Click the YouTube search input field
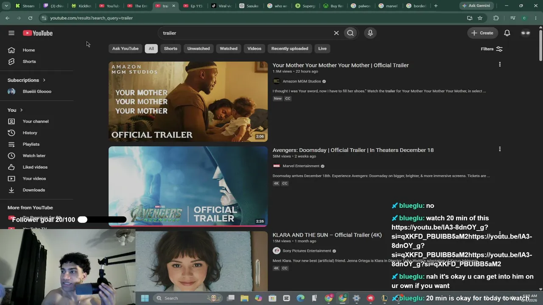This screenshot has width=543, height=305. pos(246,33)
